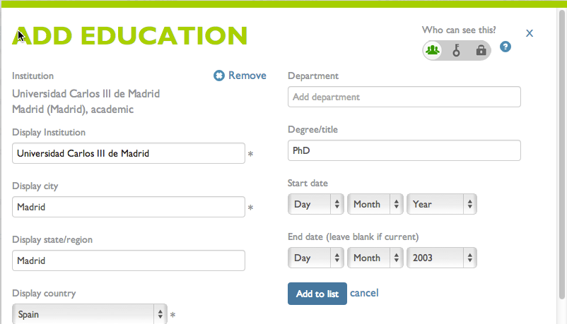The image size is (567, 324).
Task: Click the cancel link
Action: pyautogui.click(x=364, y=293)
